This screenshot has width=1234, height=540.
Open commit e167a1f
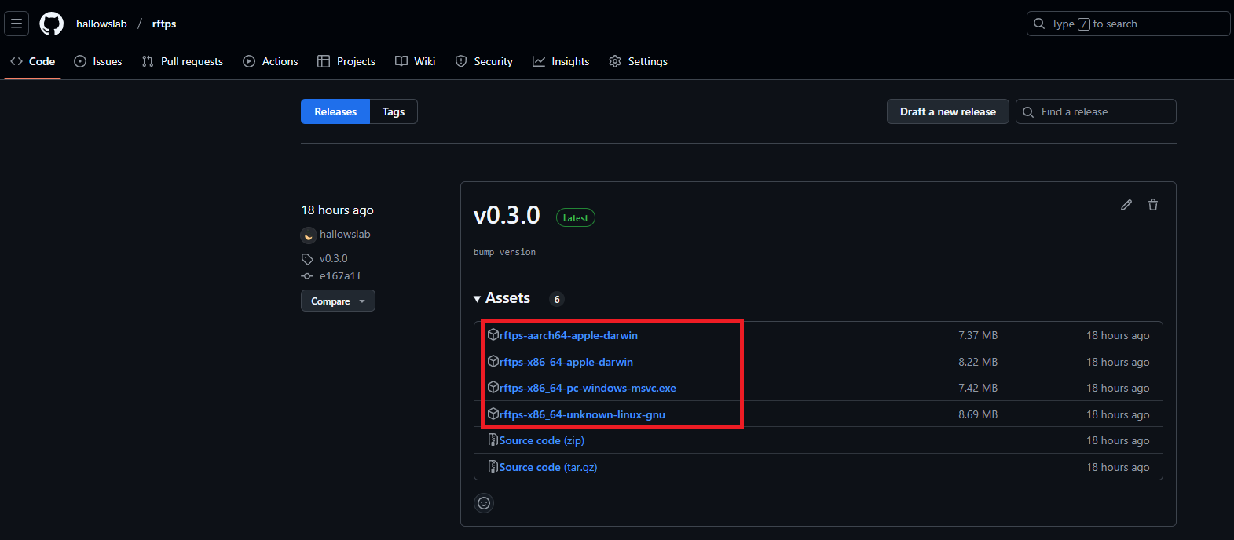(340, 276)
